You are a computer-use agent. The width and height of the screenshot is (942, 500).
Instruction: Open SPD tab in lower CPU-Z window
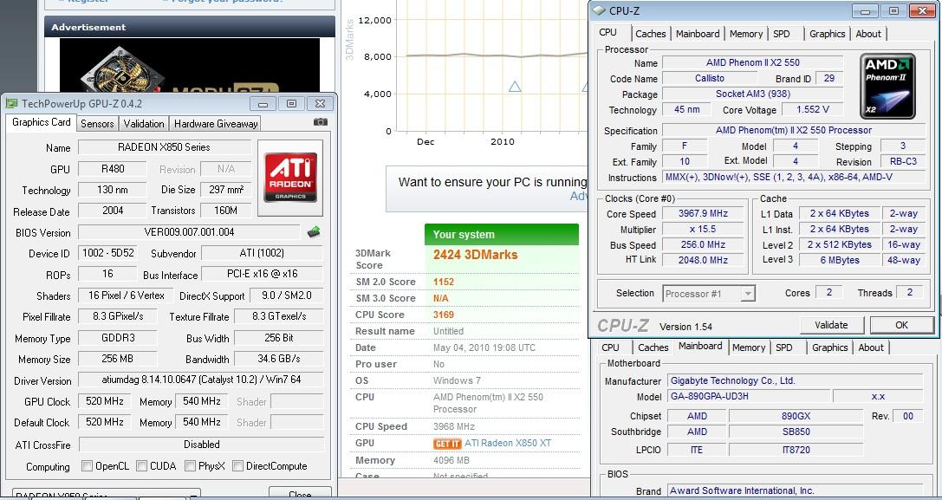(784, 347)
